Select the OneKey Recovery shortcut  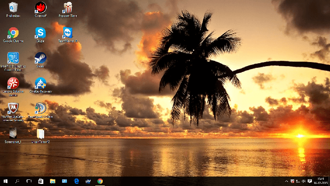[40, 83]
